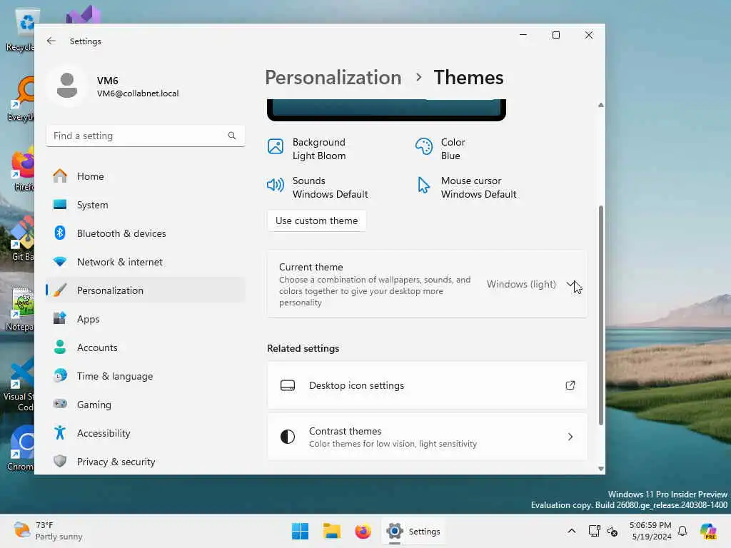Open Accessibility settings in the sidebar
Screen dimensions: 731x548
coord(146,433)
